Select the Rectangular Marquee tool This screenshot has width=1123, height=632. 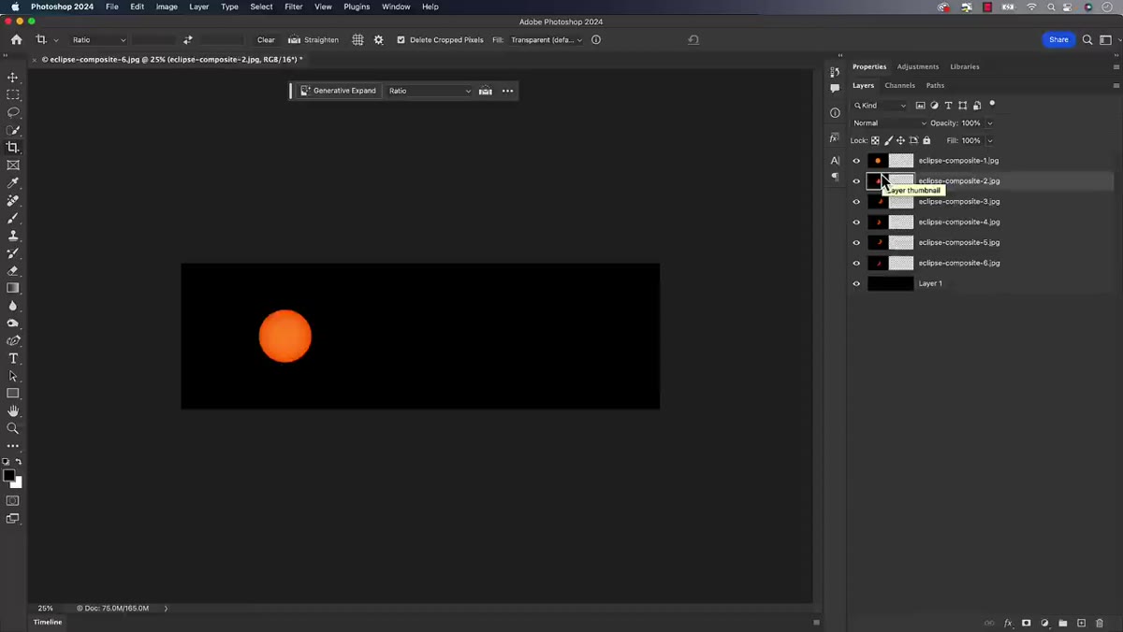(13, 95)
